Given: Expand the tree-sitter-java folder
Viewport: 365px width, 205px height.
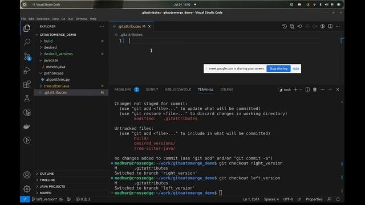Looking at the screenshot, I should pyautogui.click(x=71, y=86).
